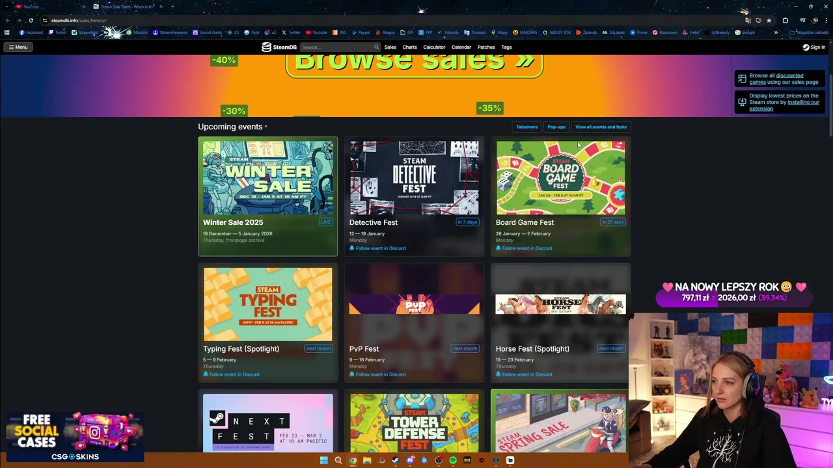Select the Pop-ups filter button
Image resolution: width=833 pixels, height=468 pixels.
coord(556,127)
